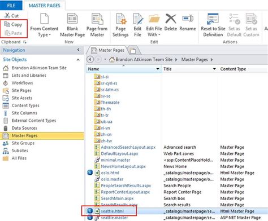Open Page Settings in the ribbon
Screen dimensions: 268x221
(120, 25)
